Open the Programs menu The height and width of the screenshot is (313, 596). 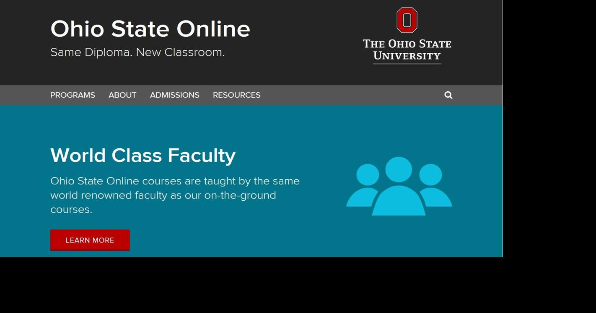(73, 95)
